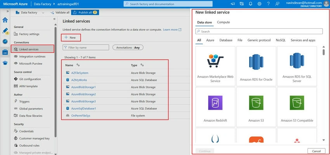Expand left rail with double chevron

[x=8, y=11]
